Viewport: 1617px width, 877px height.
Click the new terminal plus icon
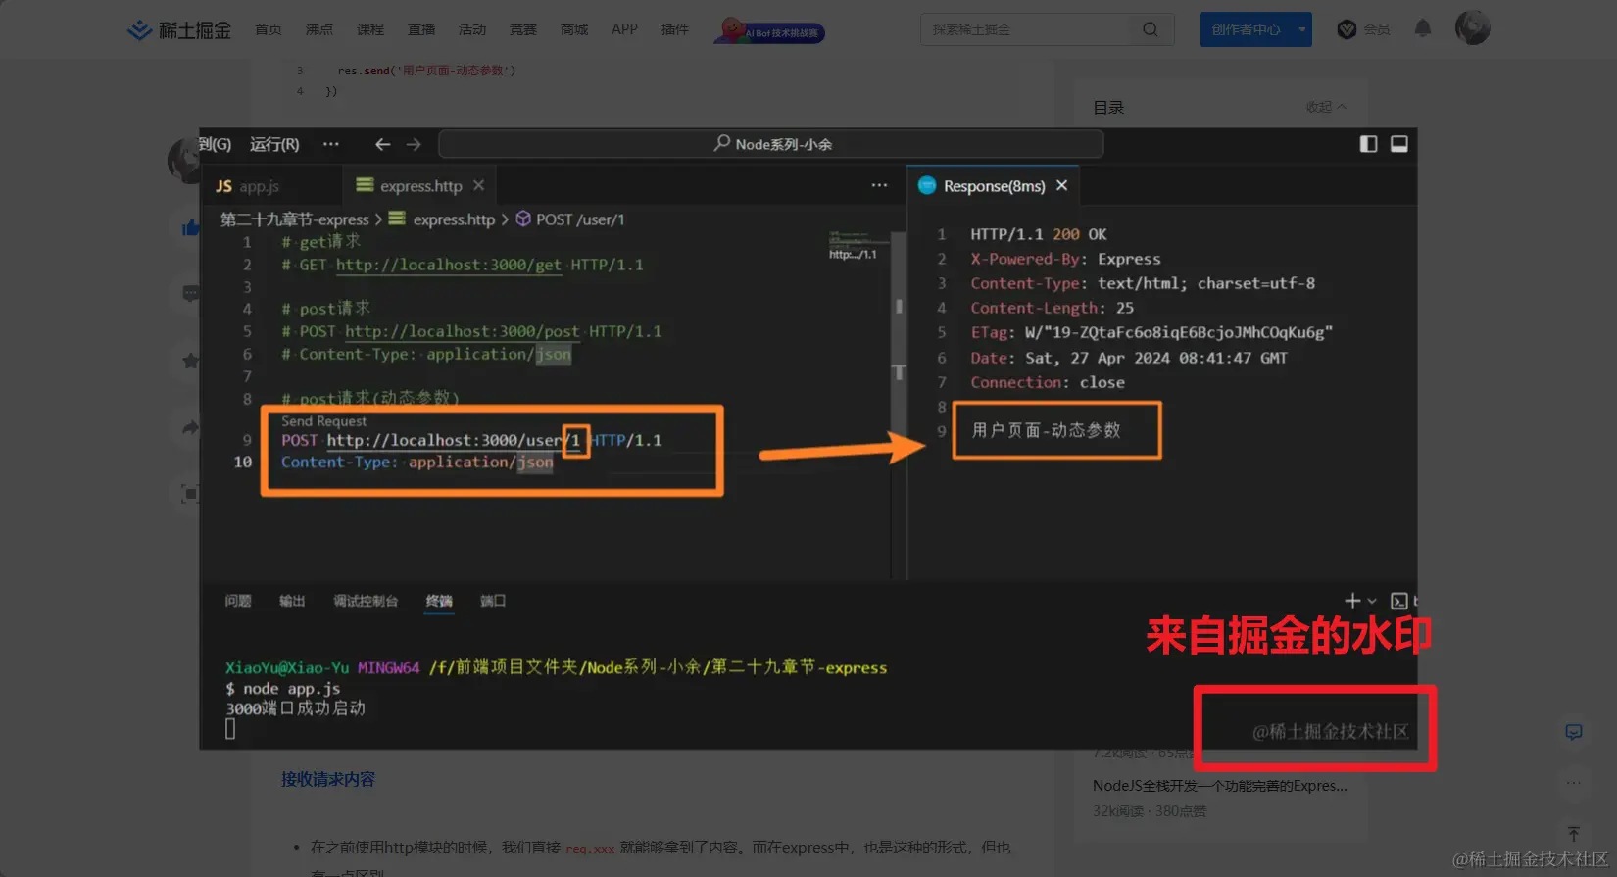[x=1352, y=601]
